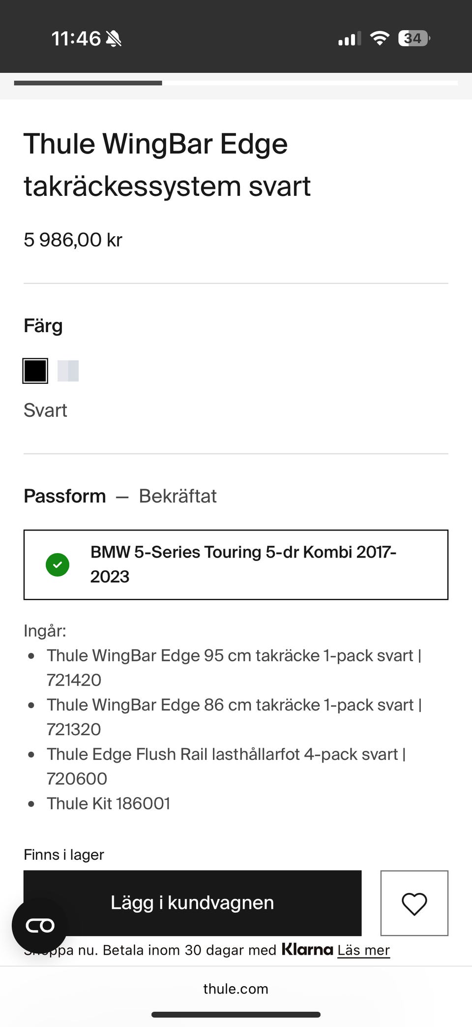Tap the thule.com address bar

(236, 989)
